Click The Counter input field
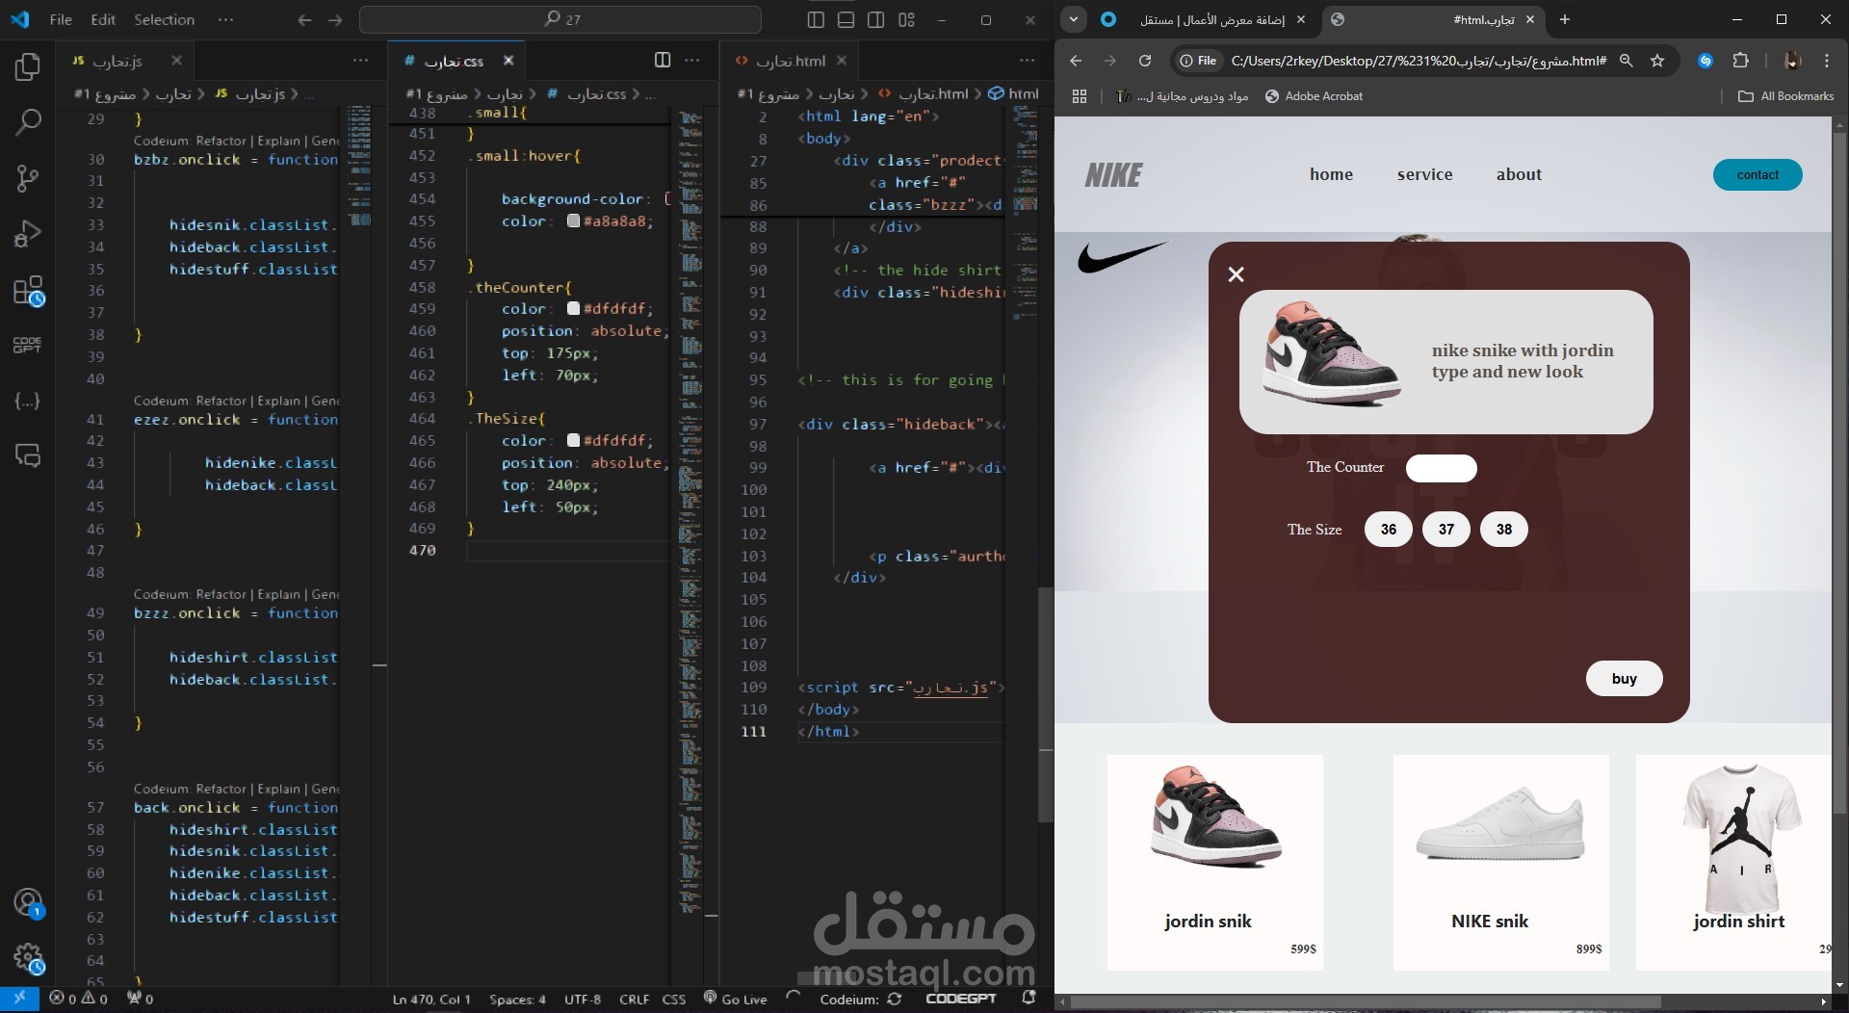Screen dimensions: 1849x1013 coord(1441,468)
